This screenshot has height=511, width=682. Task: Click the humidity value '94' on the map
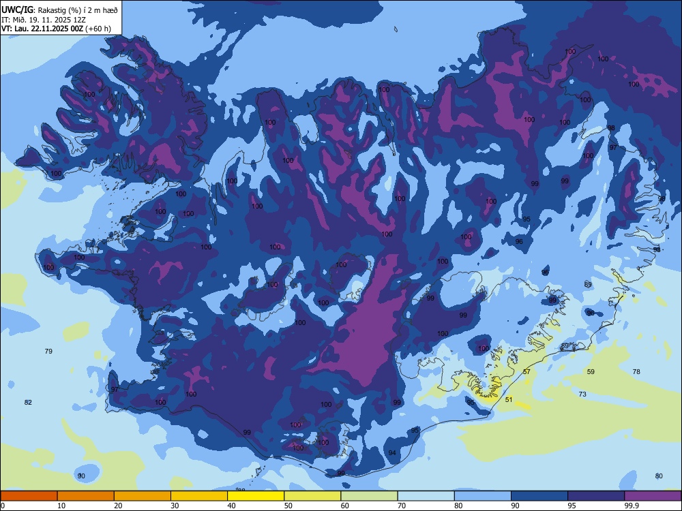tap(392, 453)
